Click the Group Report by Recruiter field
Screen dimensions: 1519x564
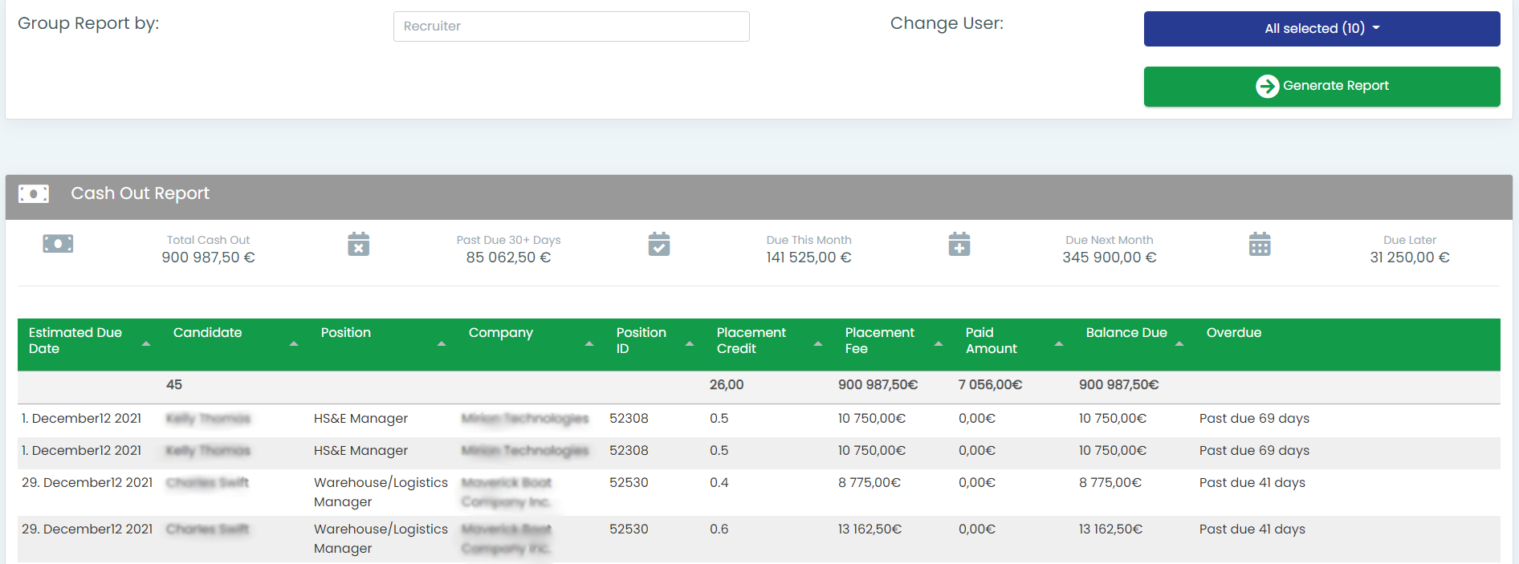click(572, 26)
